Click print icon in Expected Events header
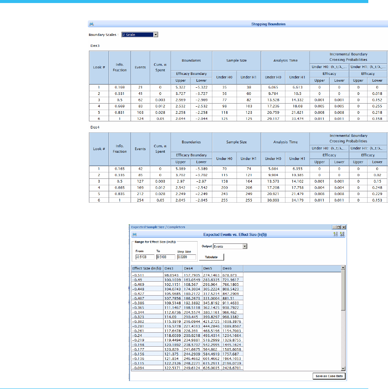This screenshot has height=389, width=388. click(134, 234)
